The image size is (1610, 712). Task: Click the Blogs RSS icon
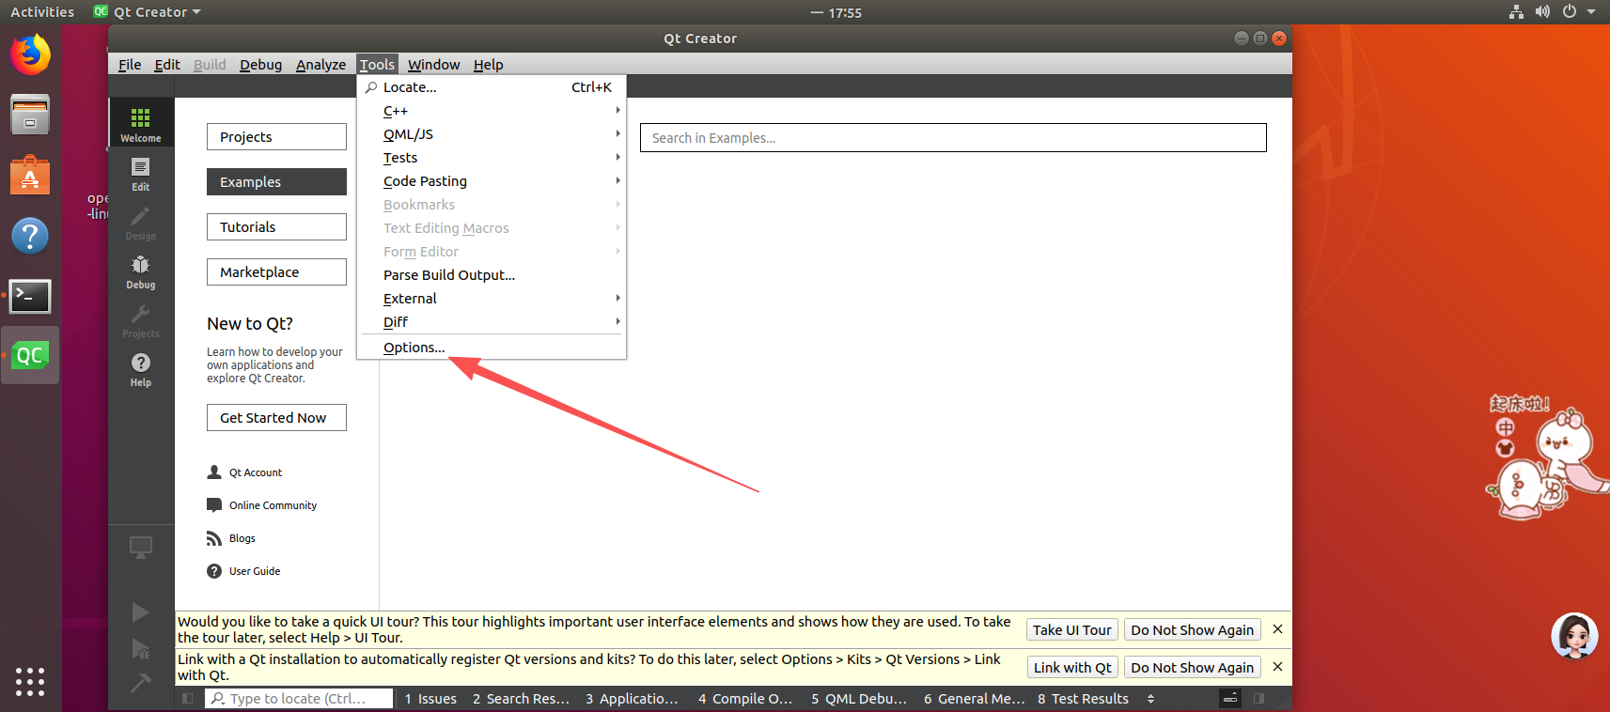[x=214, y=538]
